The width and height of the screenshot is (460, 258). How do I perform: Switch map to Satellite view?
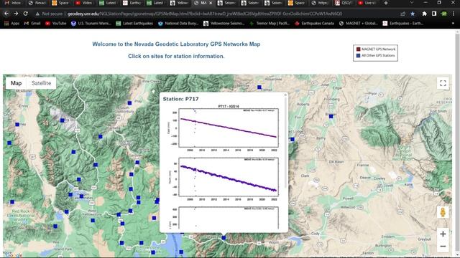pyautogui.click(x=41, y=83)
